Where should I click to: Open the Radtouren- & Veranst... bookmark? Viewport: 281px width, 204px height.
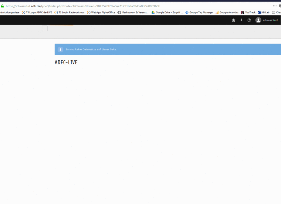pyautogui.click(x=133, y=12)
